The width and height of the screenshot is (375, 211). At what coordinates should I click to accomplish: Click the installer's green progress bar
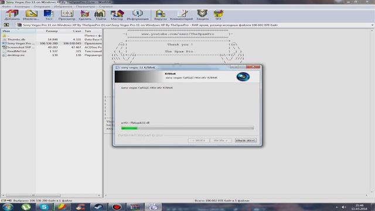click(187, 128)
